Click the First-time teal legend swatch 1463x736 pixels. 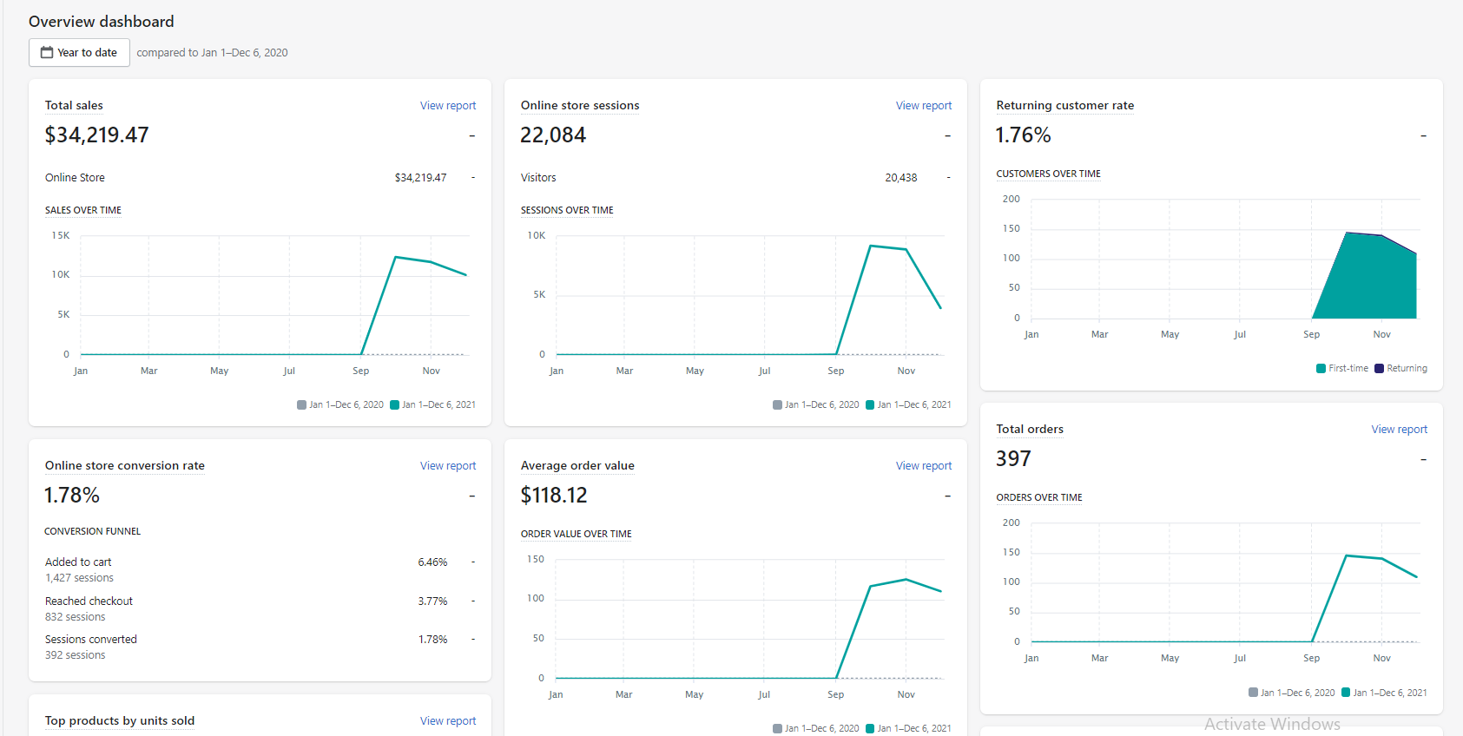pyautogui.click(x=1321, y=369)
